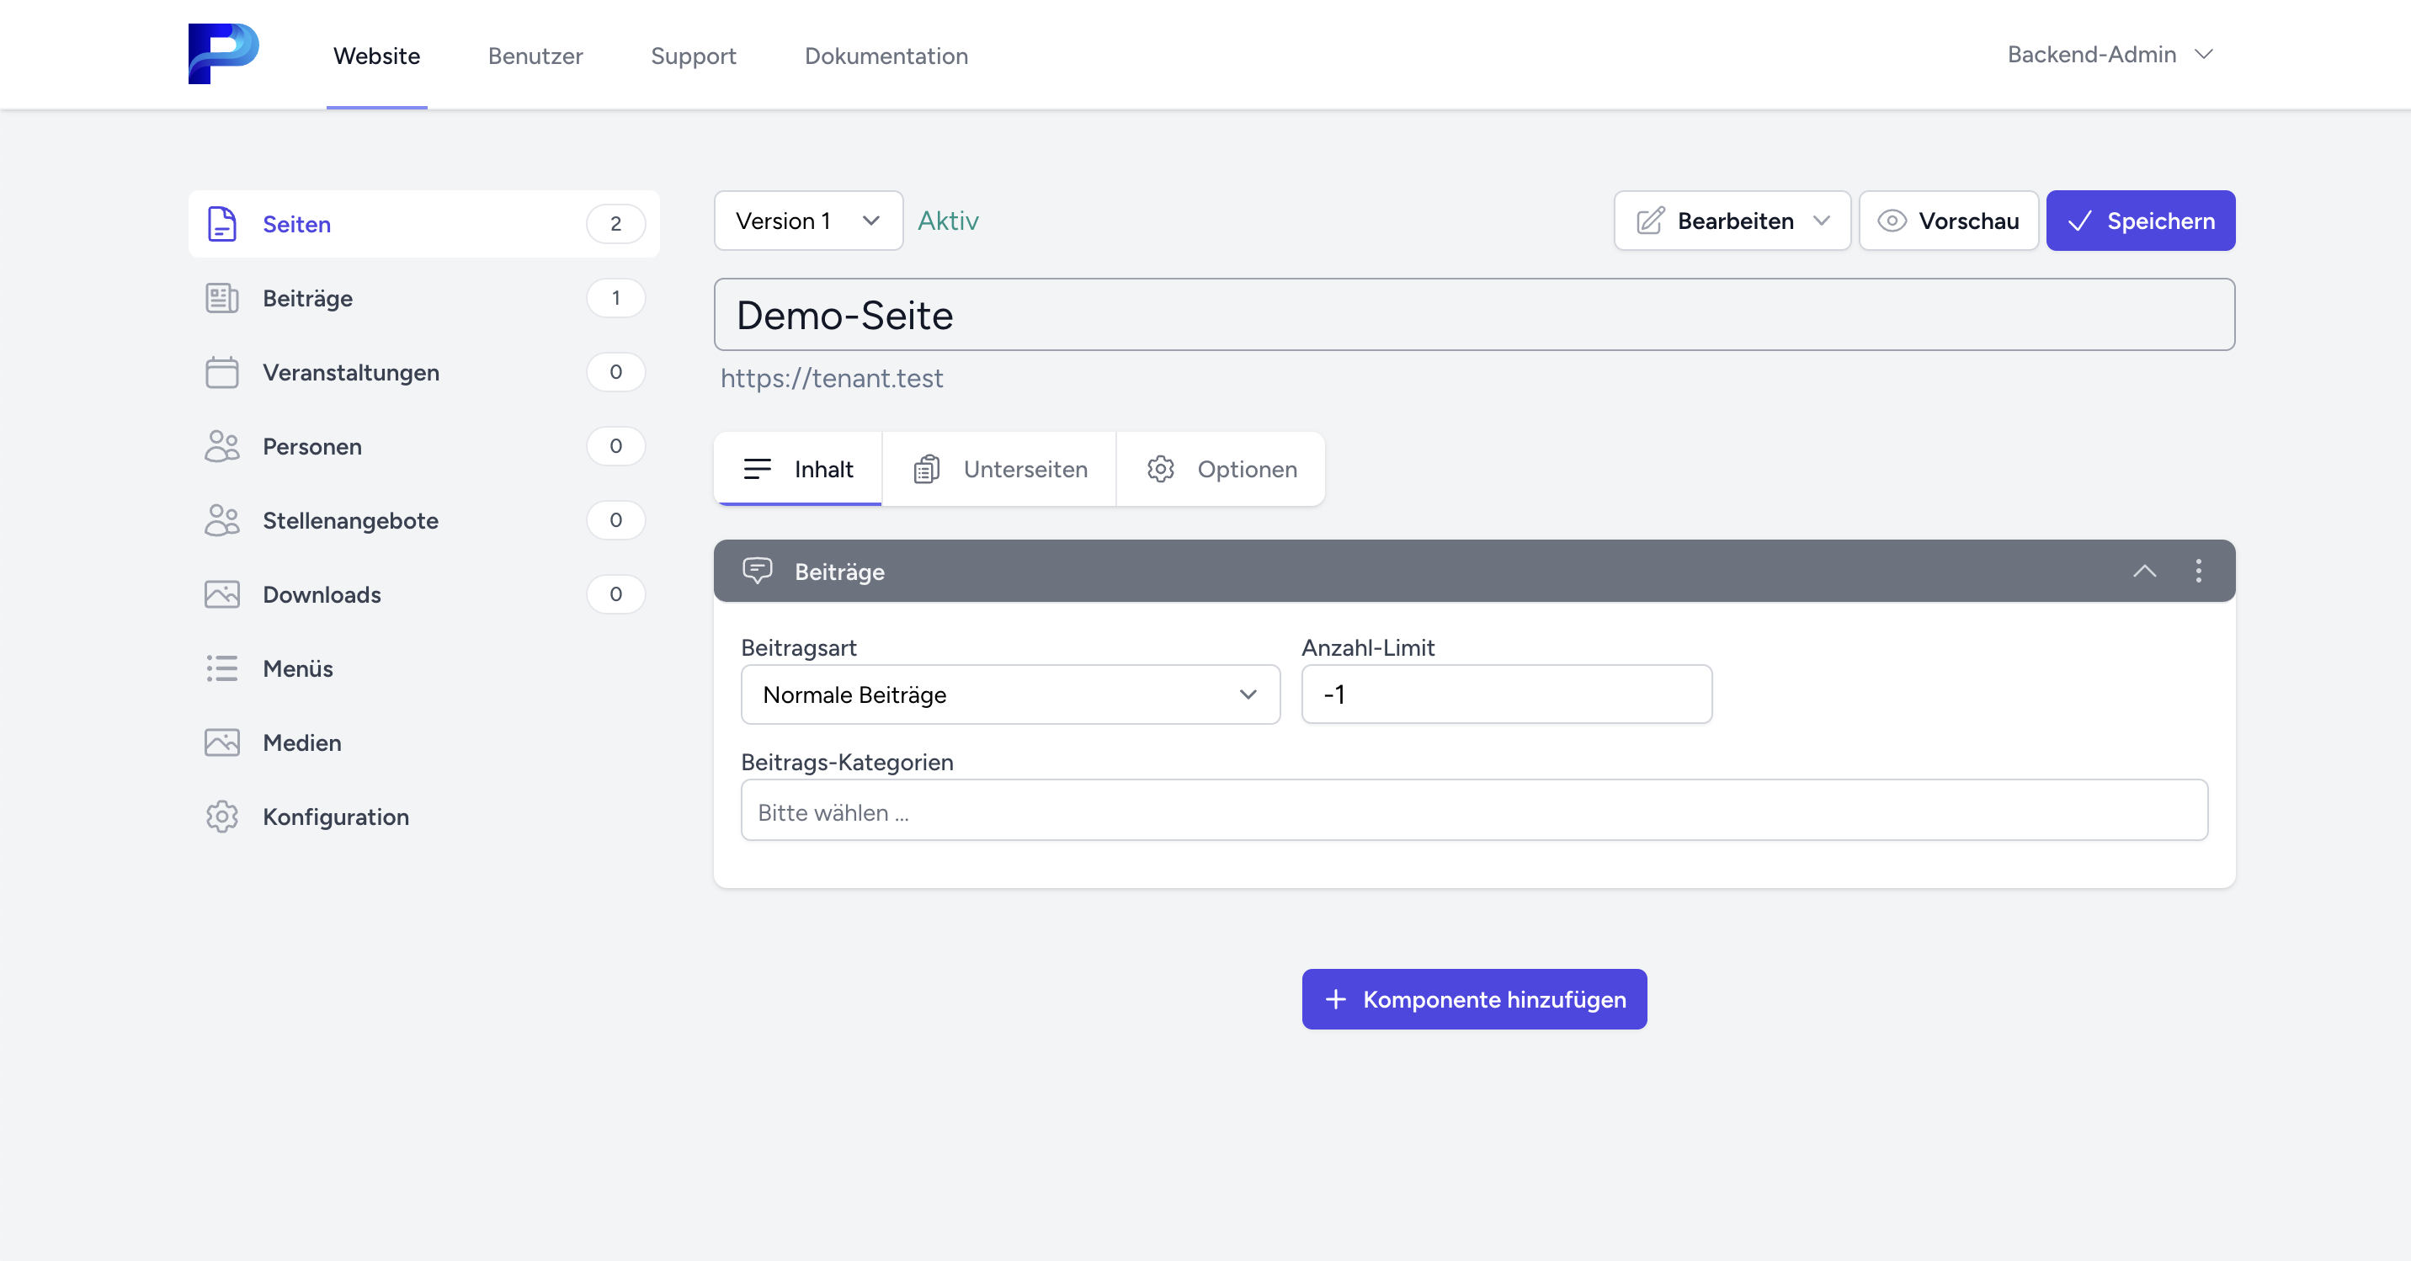Click the Speichern button
The width and height of the screenshot is (2411, 1261).
click(2140, 221)
